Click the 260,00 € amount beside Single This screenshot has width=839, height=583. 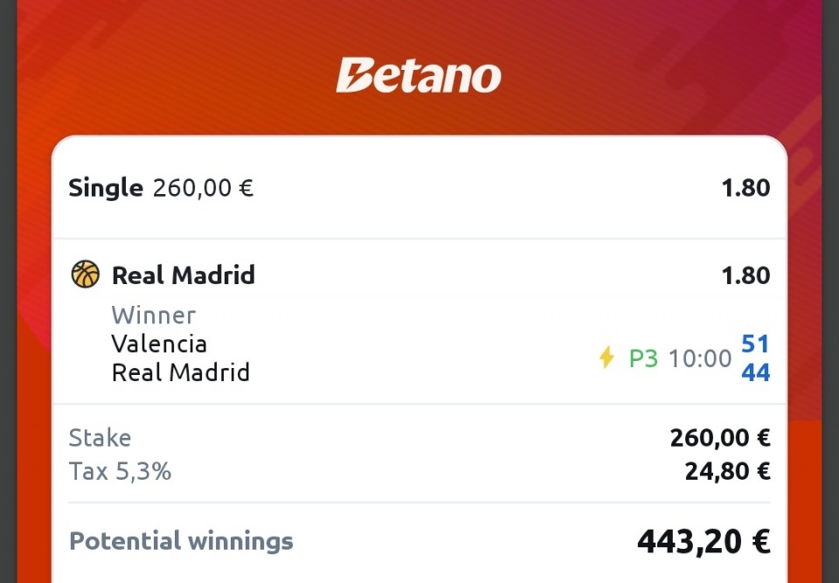pyautogui.click(x=203, y=188)
